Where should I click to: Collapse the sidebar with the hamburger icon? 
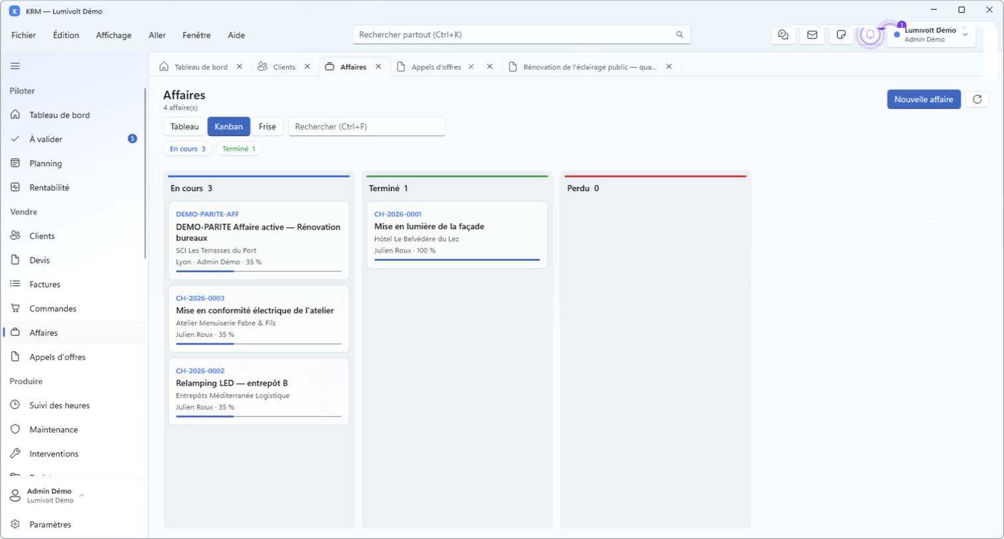point(15,66)
